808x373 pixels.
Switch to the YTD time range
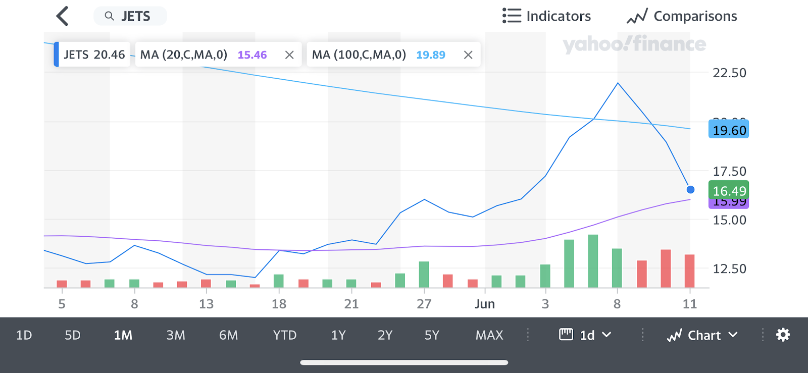(x=285, y=335)
